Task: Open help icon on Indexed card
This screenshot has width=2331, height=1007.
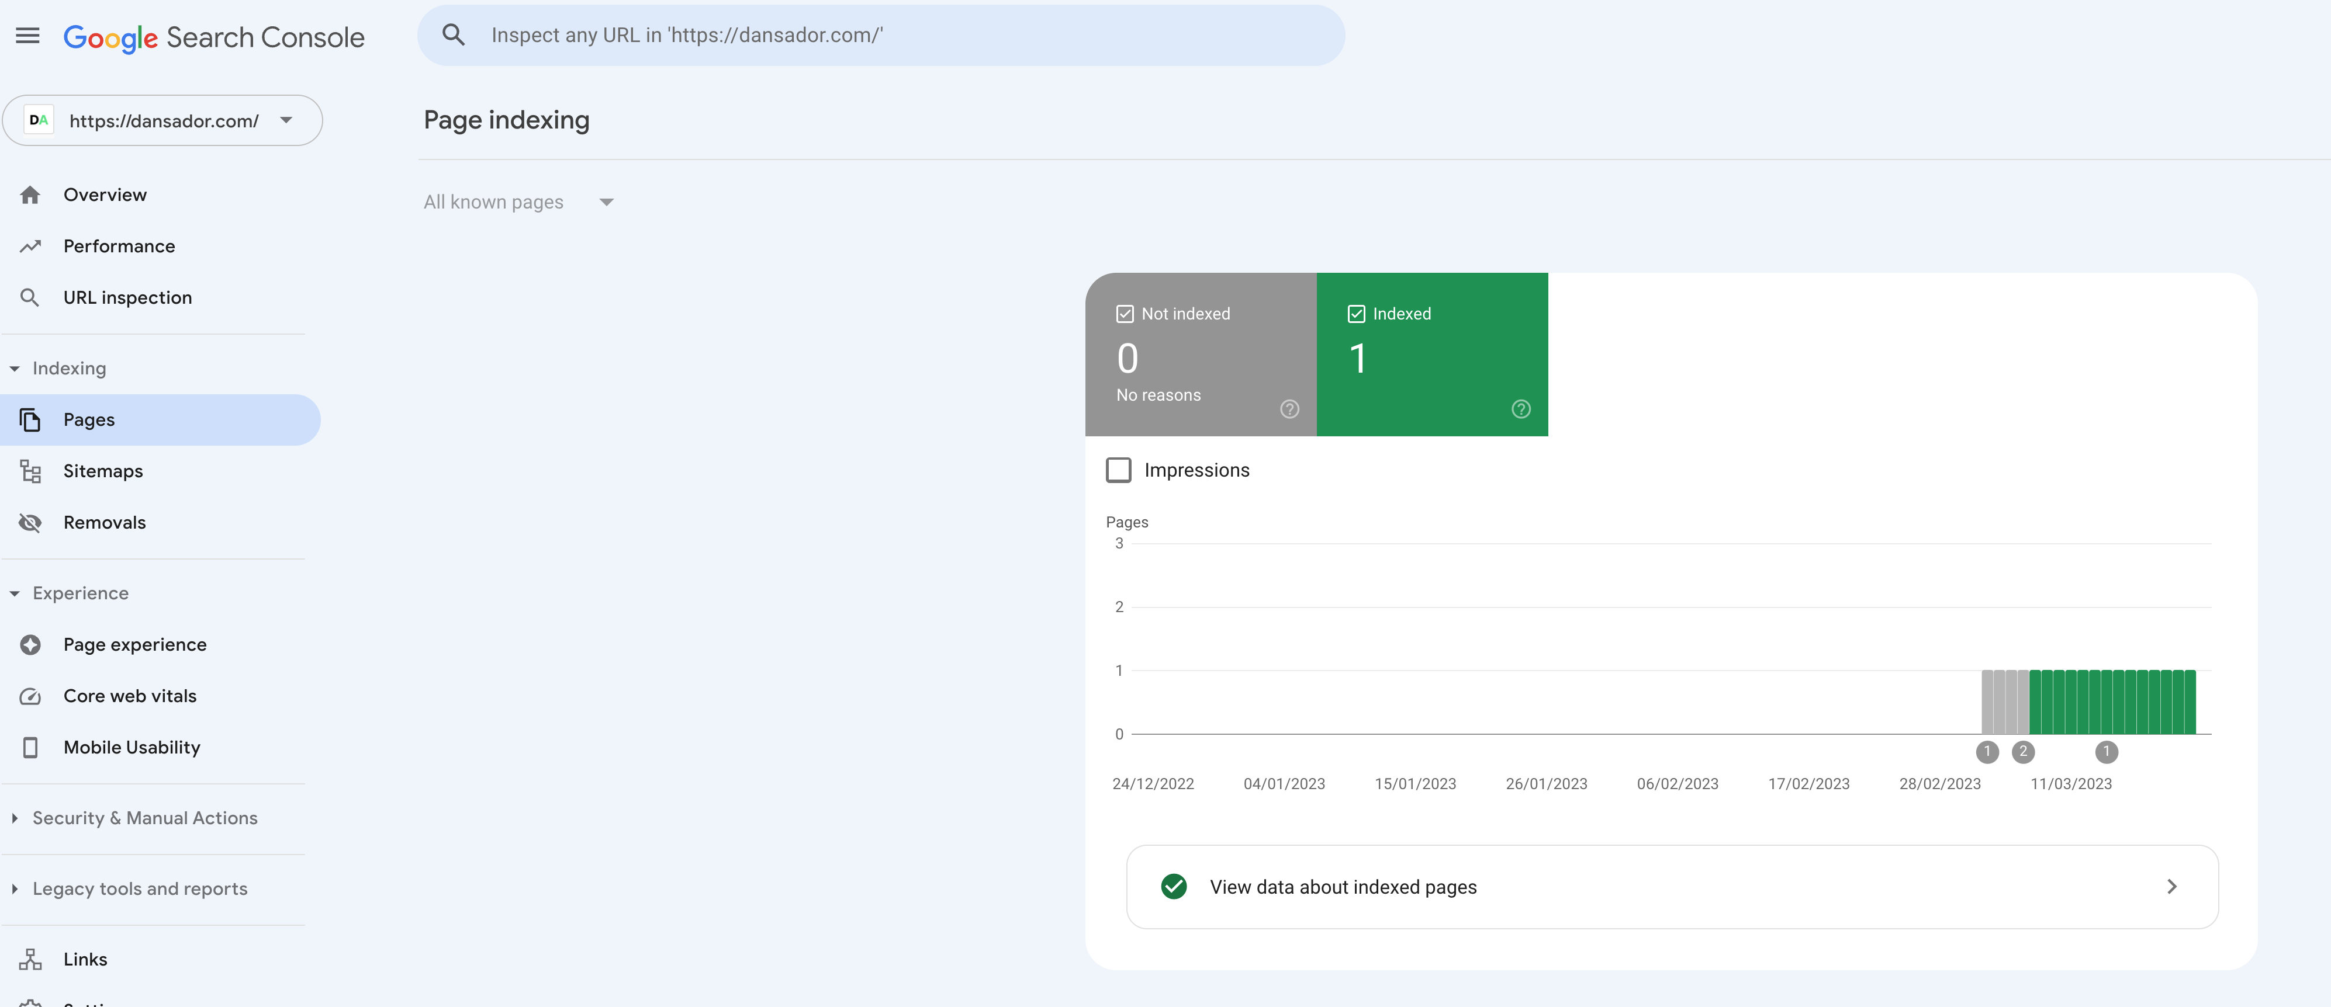Action: pos(1521,409)
